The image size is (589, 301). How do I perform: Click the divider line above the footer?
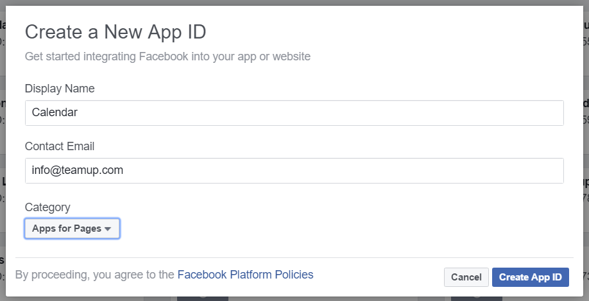[294, 258]
